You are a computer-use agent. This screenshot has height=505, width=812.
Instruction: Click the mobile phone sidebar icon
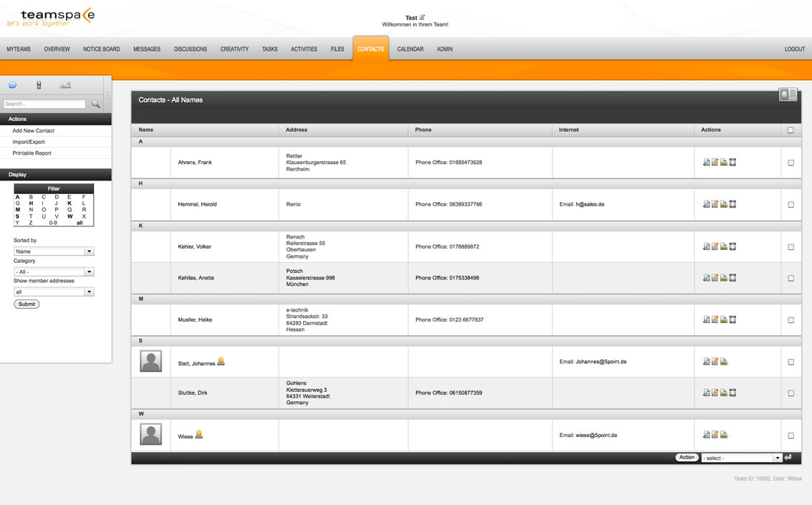coord(39,85)
